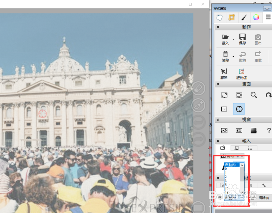Click the info card window icon in 視窗
The height and width of the screenshot is (213, 272).
[239, 130]
